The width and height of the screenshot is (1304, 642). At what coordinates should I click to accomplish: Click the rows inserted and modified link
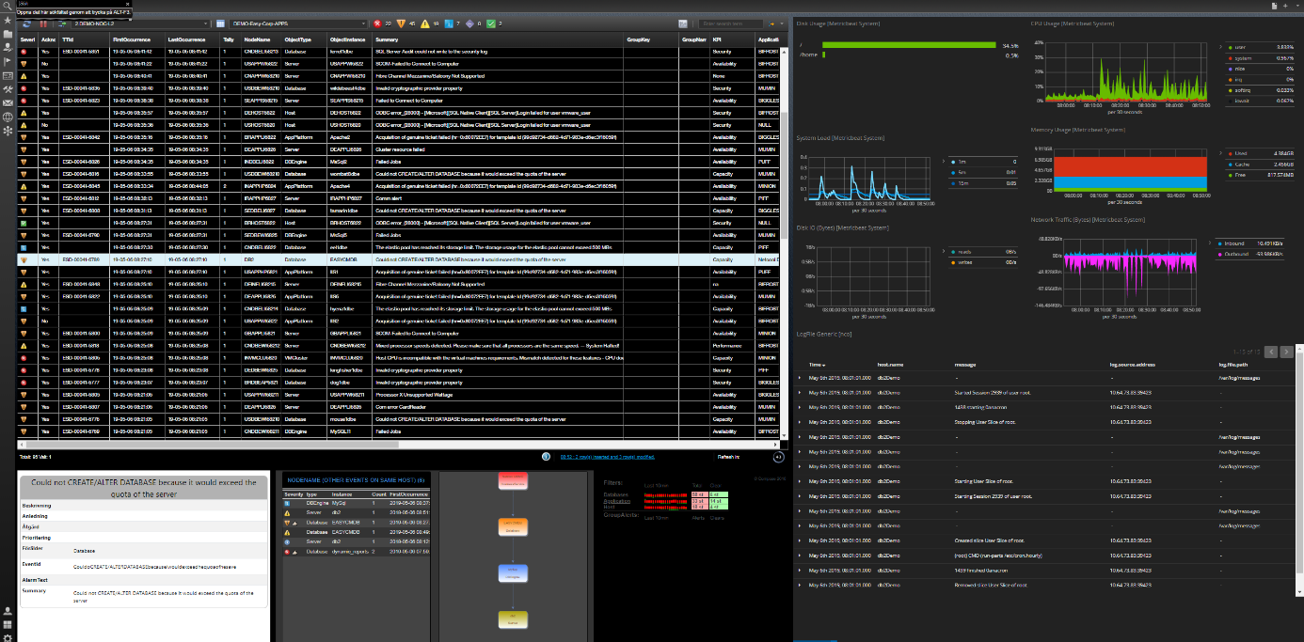tap(607, 456)
